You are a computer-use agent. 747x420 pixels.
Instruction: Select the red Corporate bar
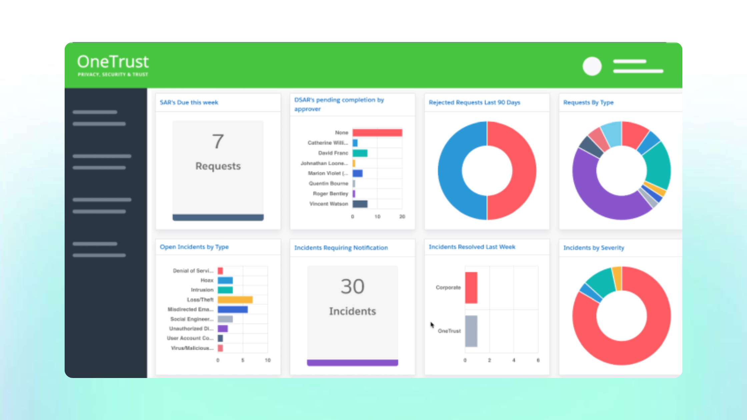coord(471,288)
